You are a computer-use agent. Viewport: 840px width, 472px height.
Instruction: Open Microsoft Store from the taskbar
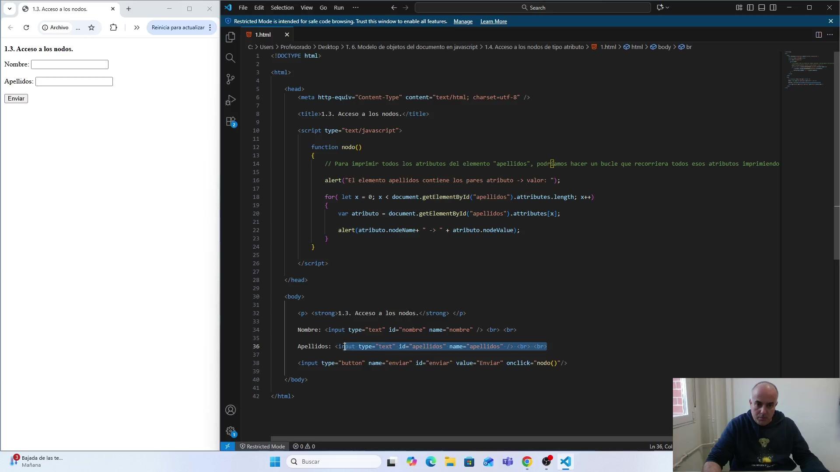(469, 462)
